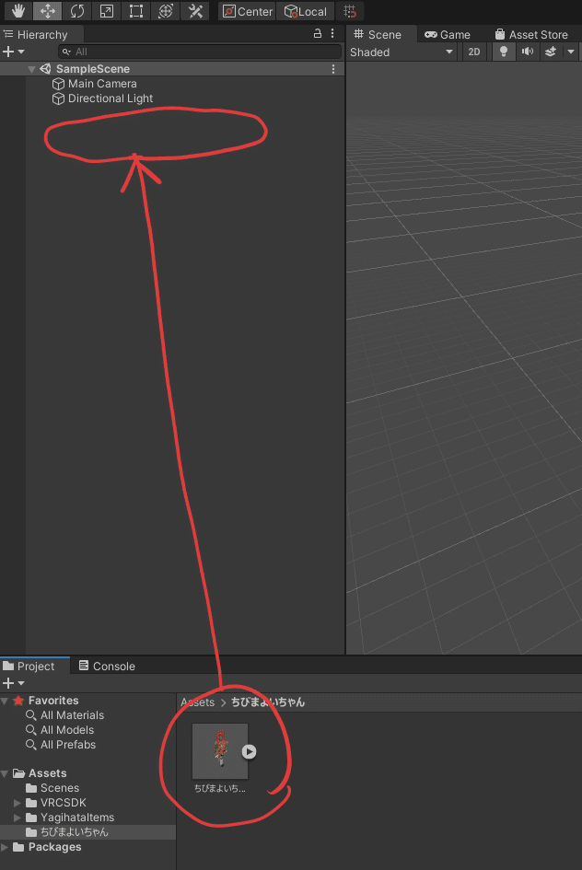
Task: Select the Rect Transform tool
Action: coord(136,10)
